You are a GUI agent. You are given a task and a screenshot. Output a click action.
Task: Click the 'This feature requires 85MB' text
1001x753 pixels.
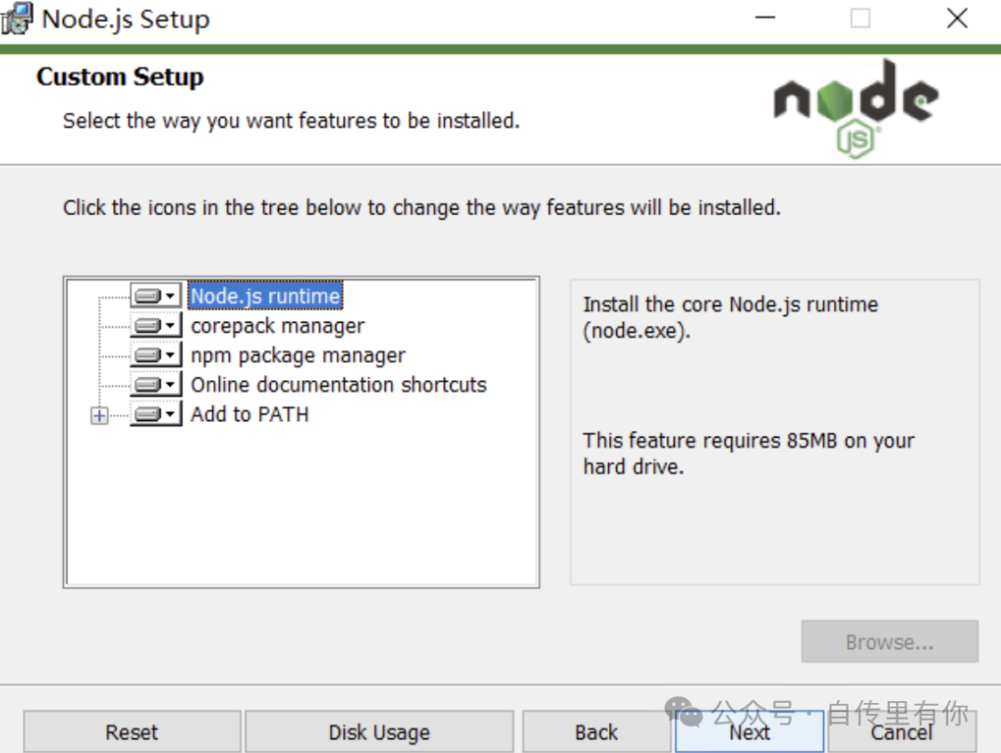748,453
